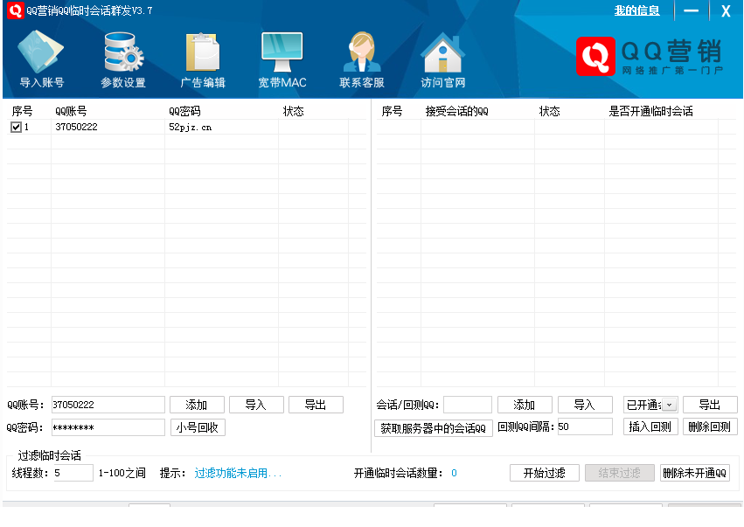Image resolution: width=744 pixels, height=527 pixels.
Task: Select account cell 37050222 in list
Action: coord(76,127)
